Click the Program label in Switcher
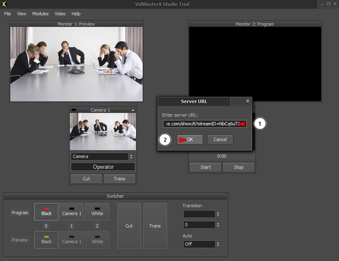339x261 pixels. click(x=20, y=213)
